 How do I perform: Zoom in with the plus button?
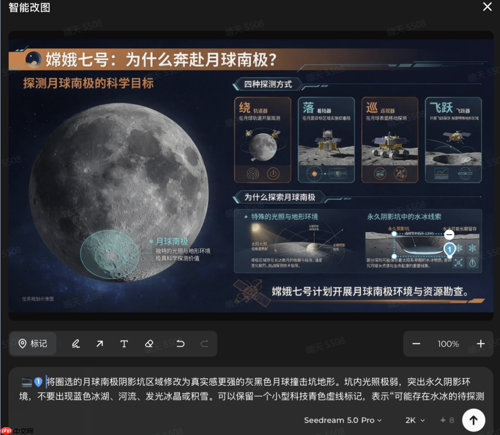(481, 344)
